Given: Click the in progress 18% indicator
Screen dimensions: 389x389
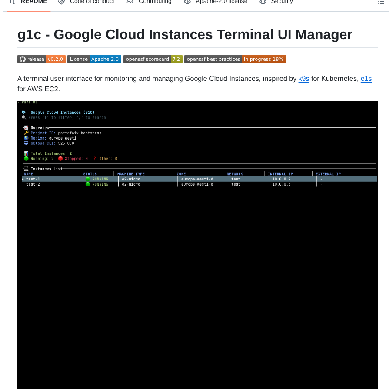Looking at the screenshot, I should click(263, 59).
